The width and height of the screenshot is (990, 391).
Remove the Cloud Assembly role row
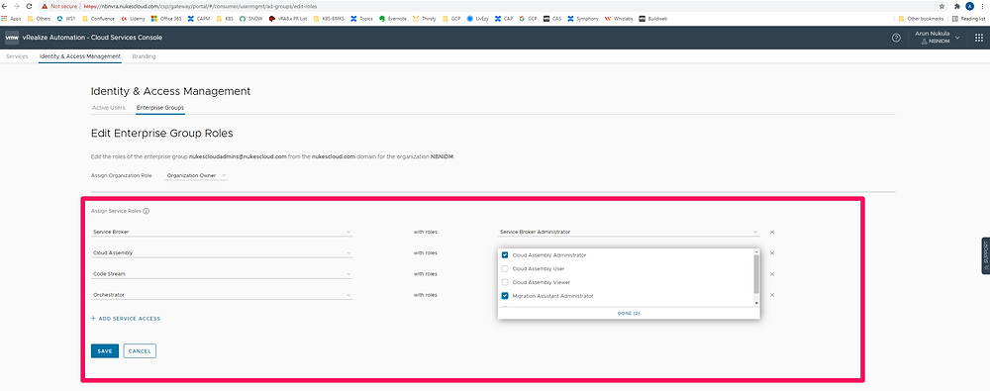(772, 252)
